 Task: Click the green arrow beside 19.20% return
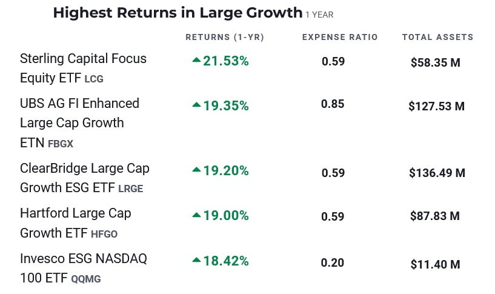click(196, 170)
